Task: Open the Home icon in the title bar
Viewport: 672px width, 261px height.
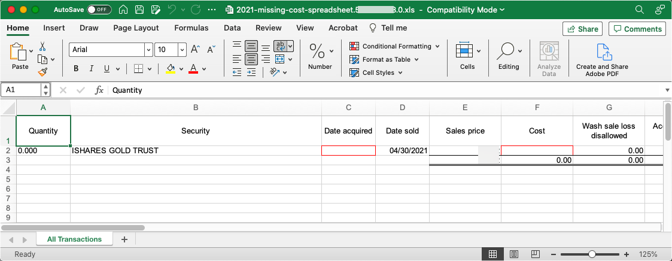Action: coord(123,10)
